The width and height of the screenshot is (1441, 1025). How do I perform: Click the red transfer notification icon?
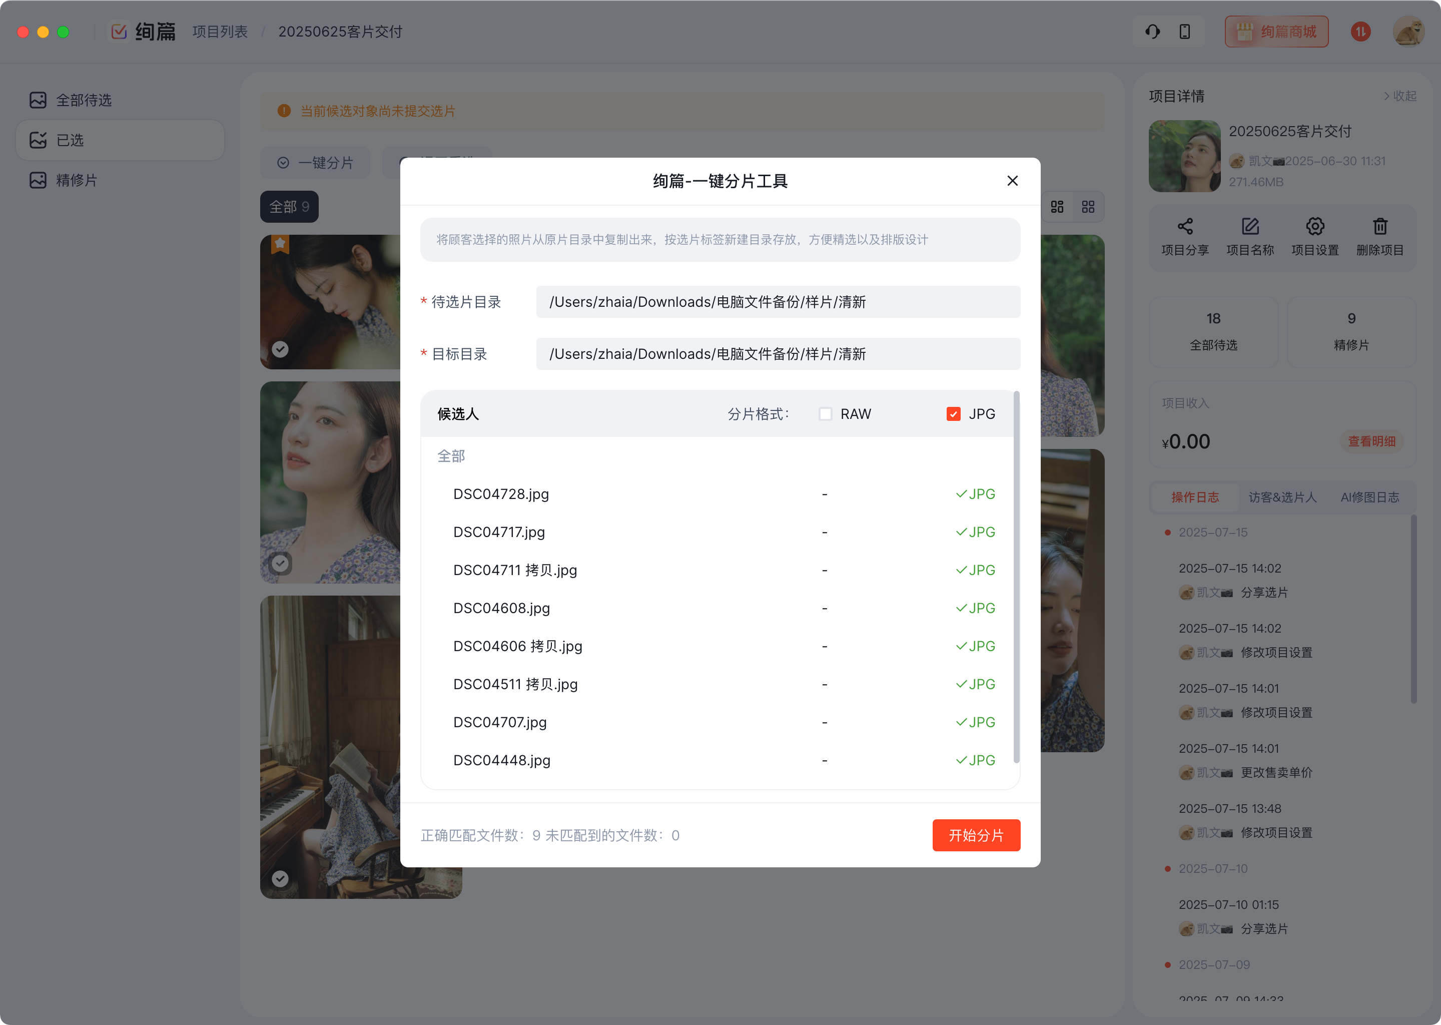(x=1360, y=32)
